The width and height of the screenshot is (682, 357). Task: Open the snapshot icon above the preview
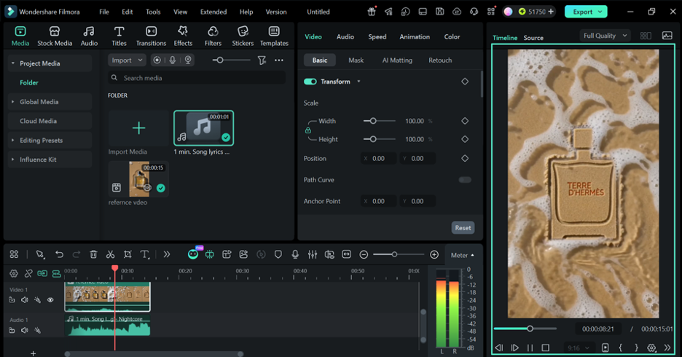coord(667,36)
